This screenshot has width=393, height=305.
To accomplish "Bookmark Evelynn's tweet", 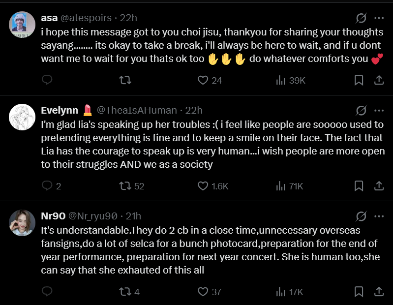I will pos(359,185).
